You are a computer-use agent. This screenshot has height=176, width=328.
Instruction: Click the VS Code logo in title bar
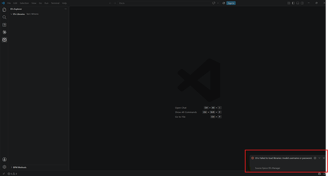(x=3, y=3)
